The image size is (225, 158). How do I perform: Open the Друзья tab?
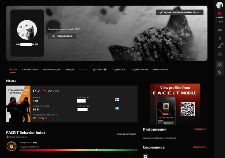(99, 70)
